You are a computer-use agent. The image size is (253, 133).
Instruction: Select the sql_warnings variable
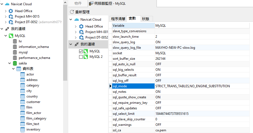point(122,125)
